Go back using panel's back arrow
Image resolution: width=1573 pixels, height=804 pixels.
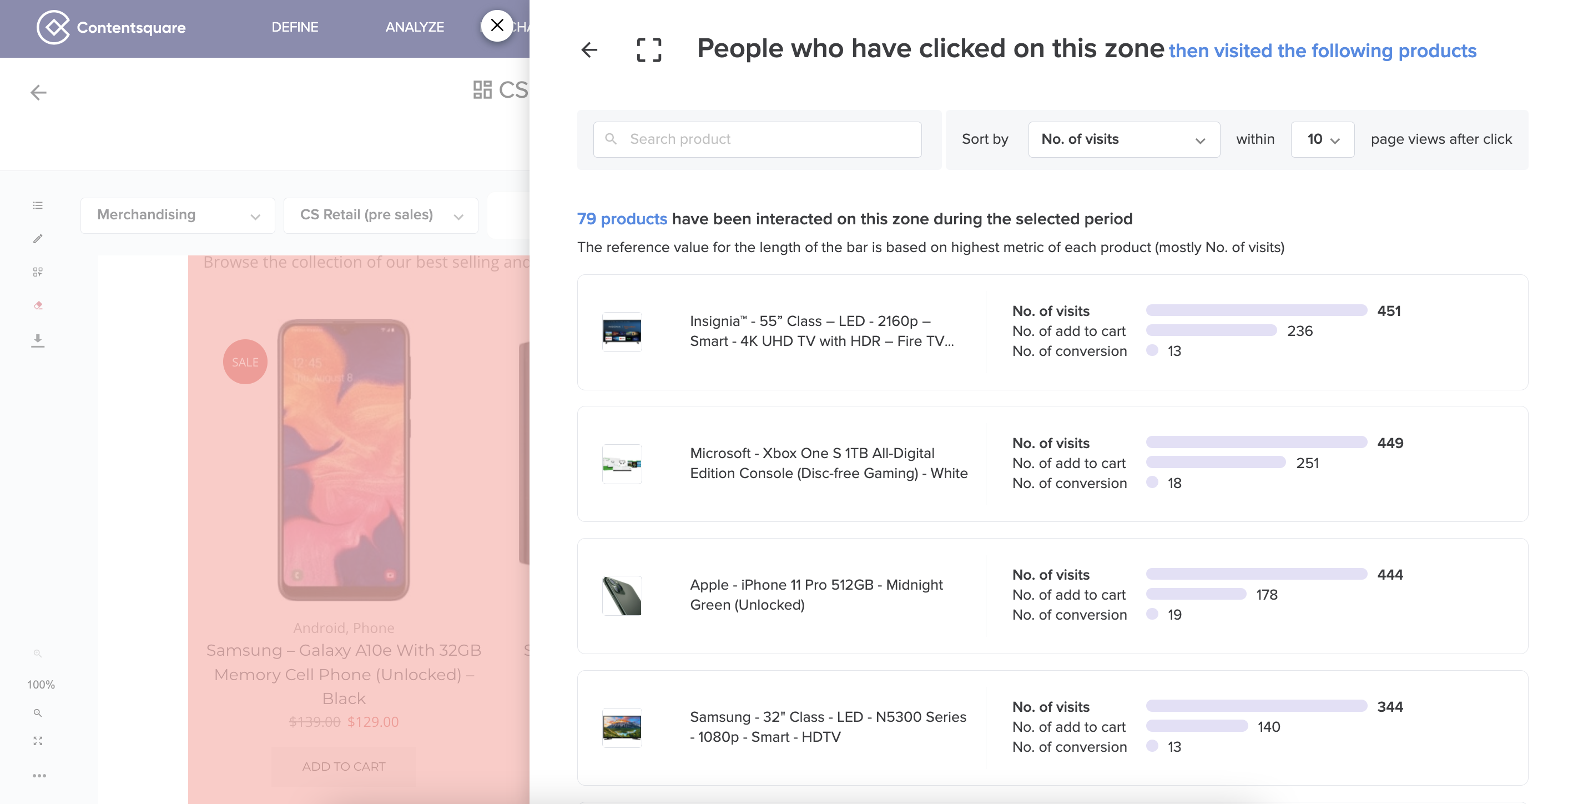(x=589, y=50)
